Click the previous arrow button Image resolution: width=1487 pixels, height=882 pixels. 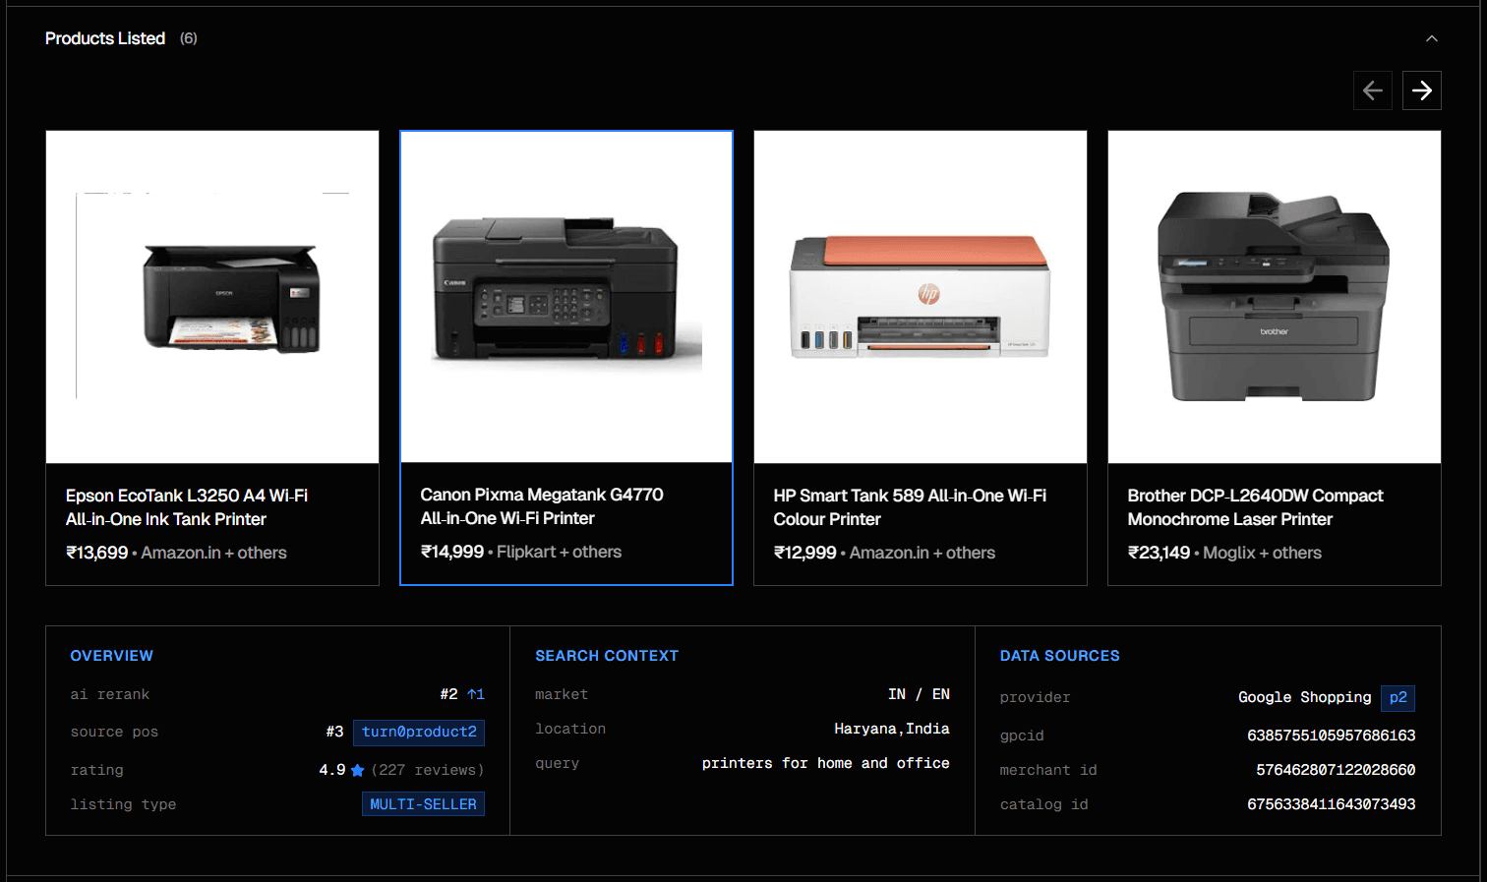1373,90
